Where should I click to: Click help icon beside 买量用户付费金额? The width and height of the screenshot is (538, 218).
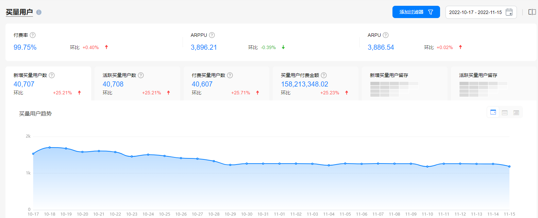click(324, 75)
